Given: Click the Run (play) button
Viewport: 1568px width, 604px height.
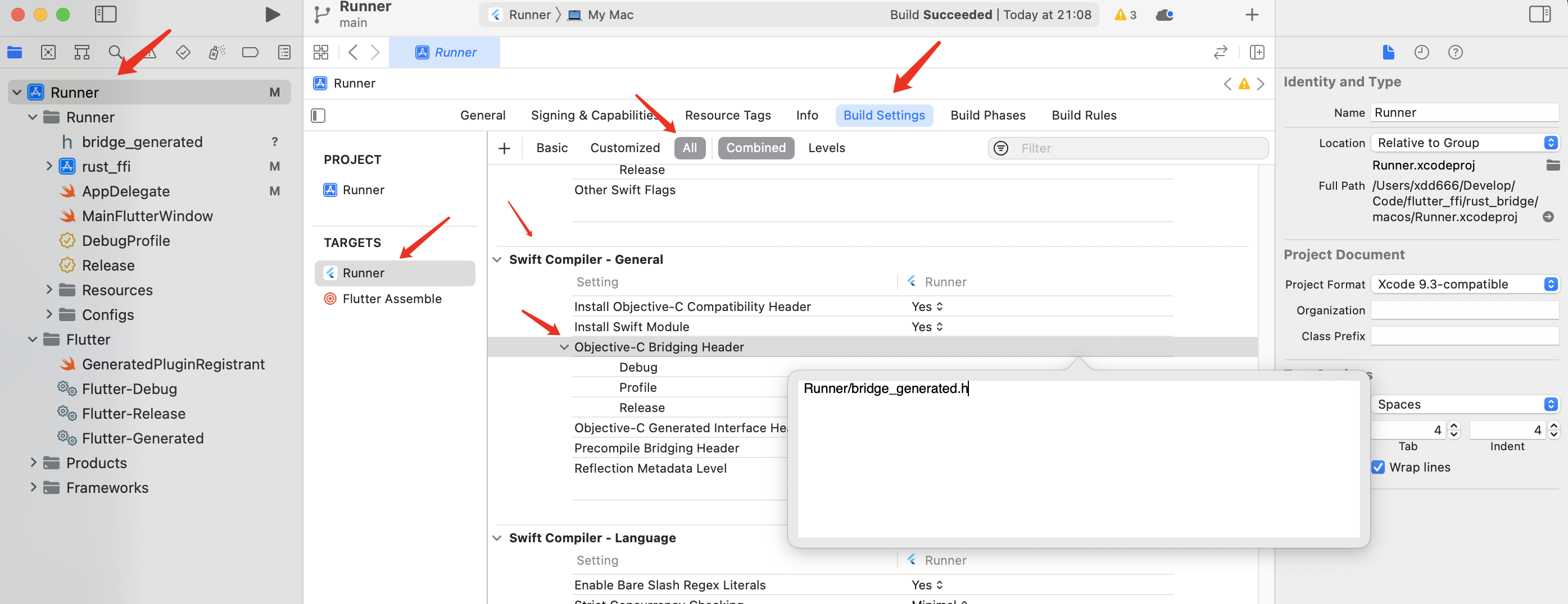Looking at the screenshot, I should pos(273,15).
